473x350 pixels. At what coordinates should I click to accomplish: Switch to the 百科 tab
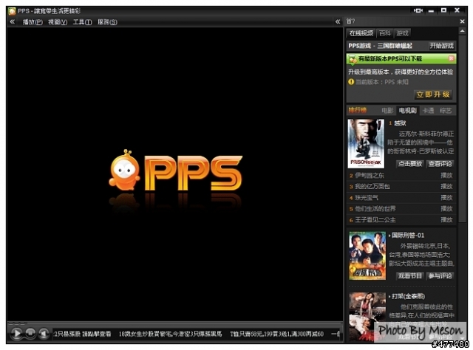pyautogui.click(x=385, y=33)
